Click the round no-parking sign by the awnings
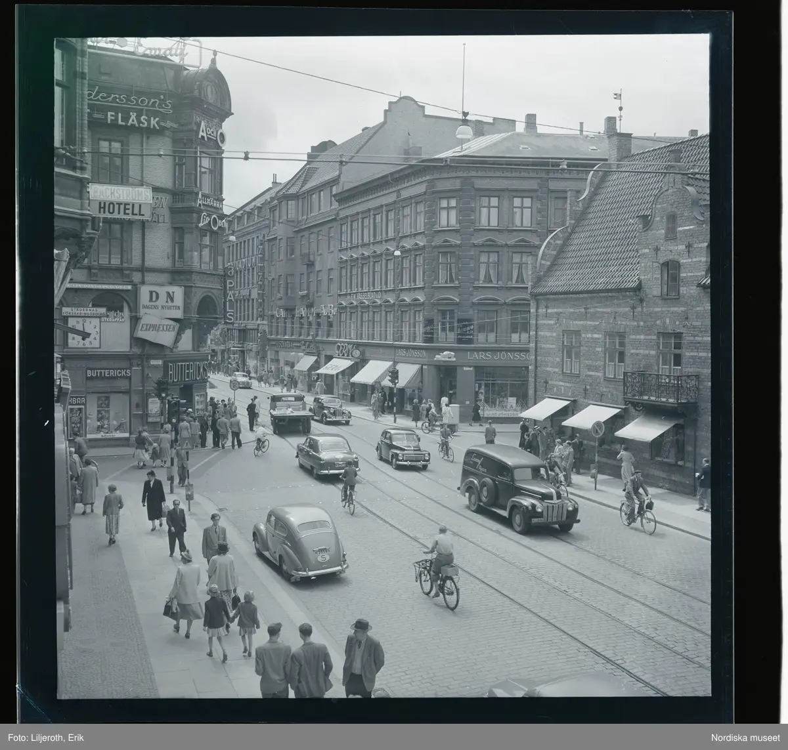The height and width of the screenshot is (750, 788). (598, 429)
